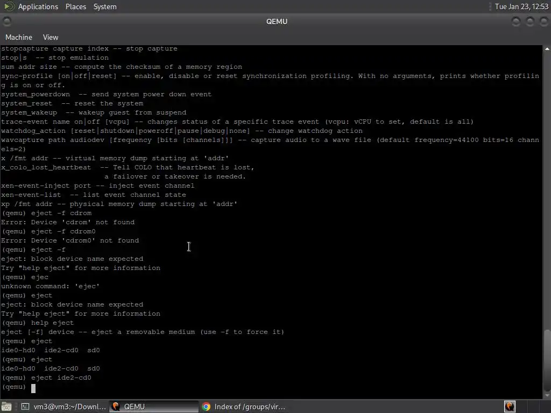Screen dimensions: 551x413
Task: Open the System menu
Action: [105, 6]
